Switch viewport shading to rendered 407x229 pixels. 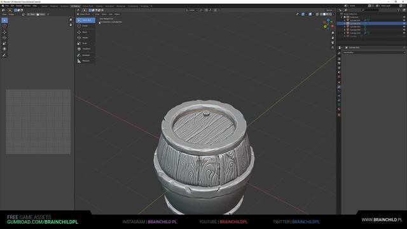[x=331, y=14]
